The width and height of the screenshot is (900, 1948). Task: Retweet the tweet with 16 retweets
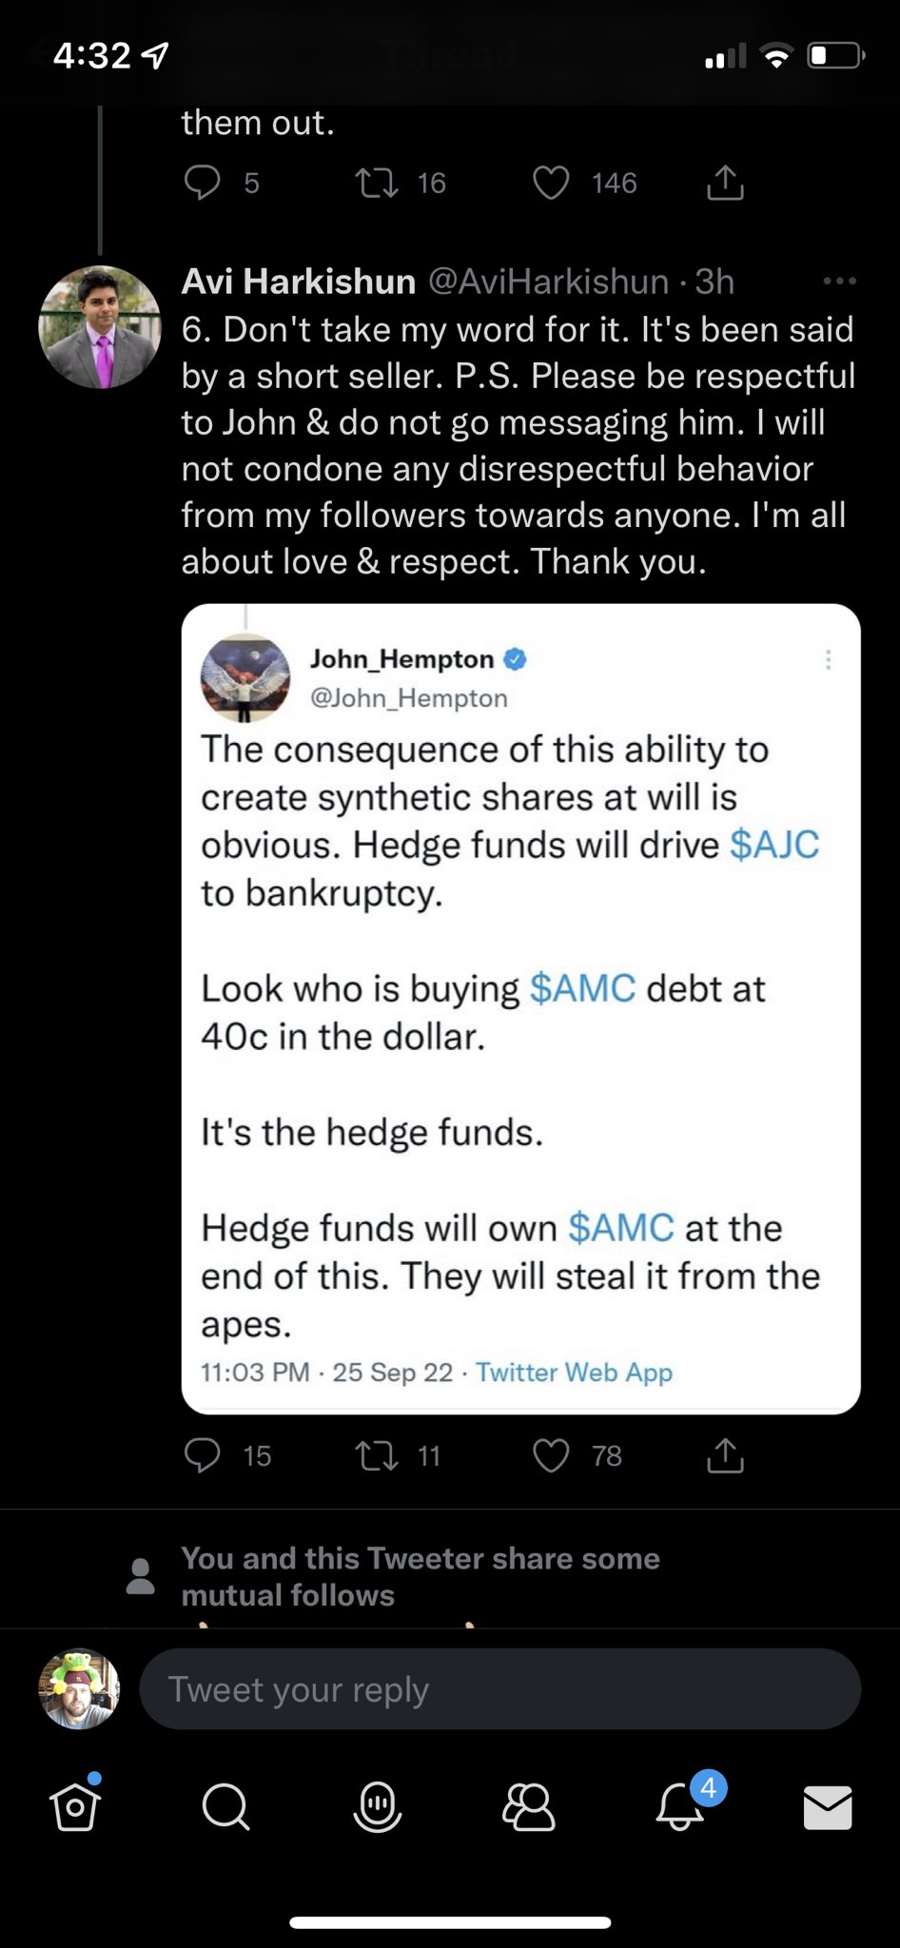(377, 183)
